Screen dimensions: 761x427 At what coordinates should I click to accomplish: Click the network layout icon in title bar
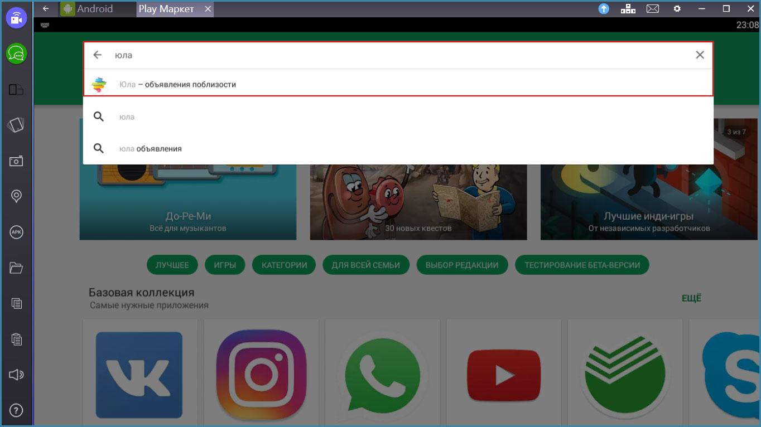click(628, 8)
